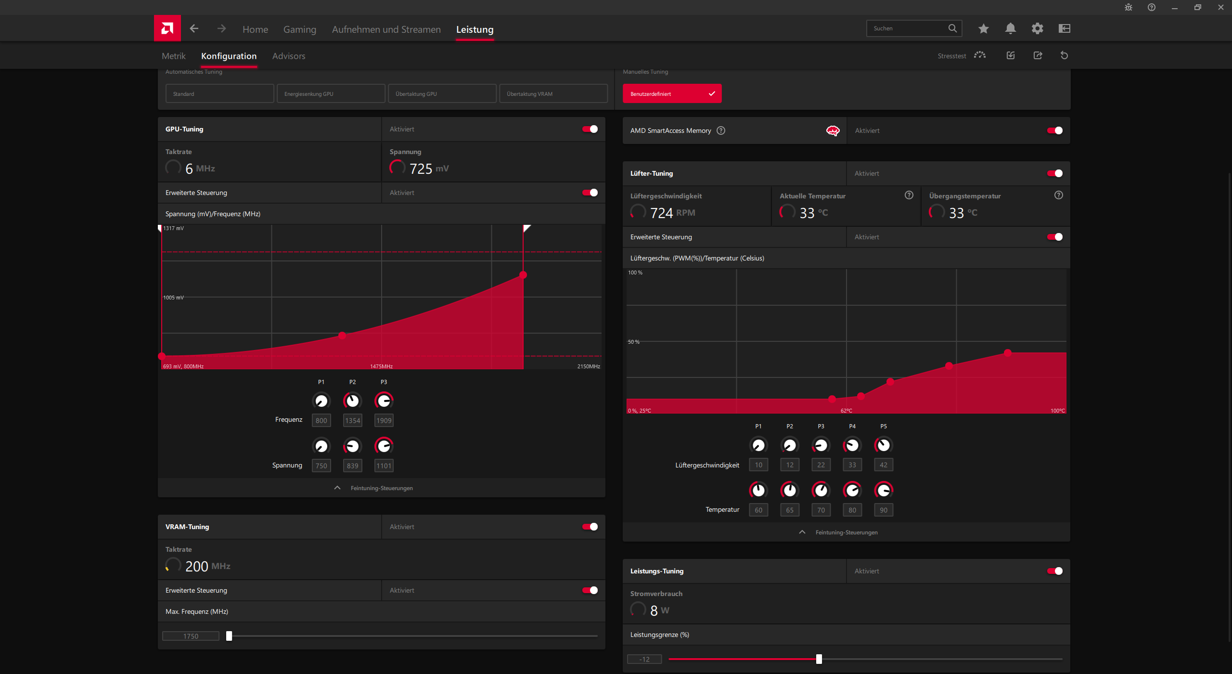Open settings gear icon
This screenshot has width=1232, height=674.
pos(1037,29)
